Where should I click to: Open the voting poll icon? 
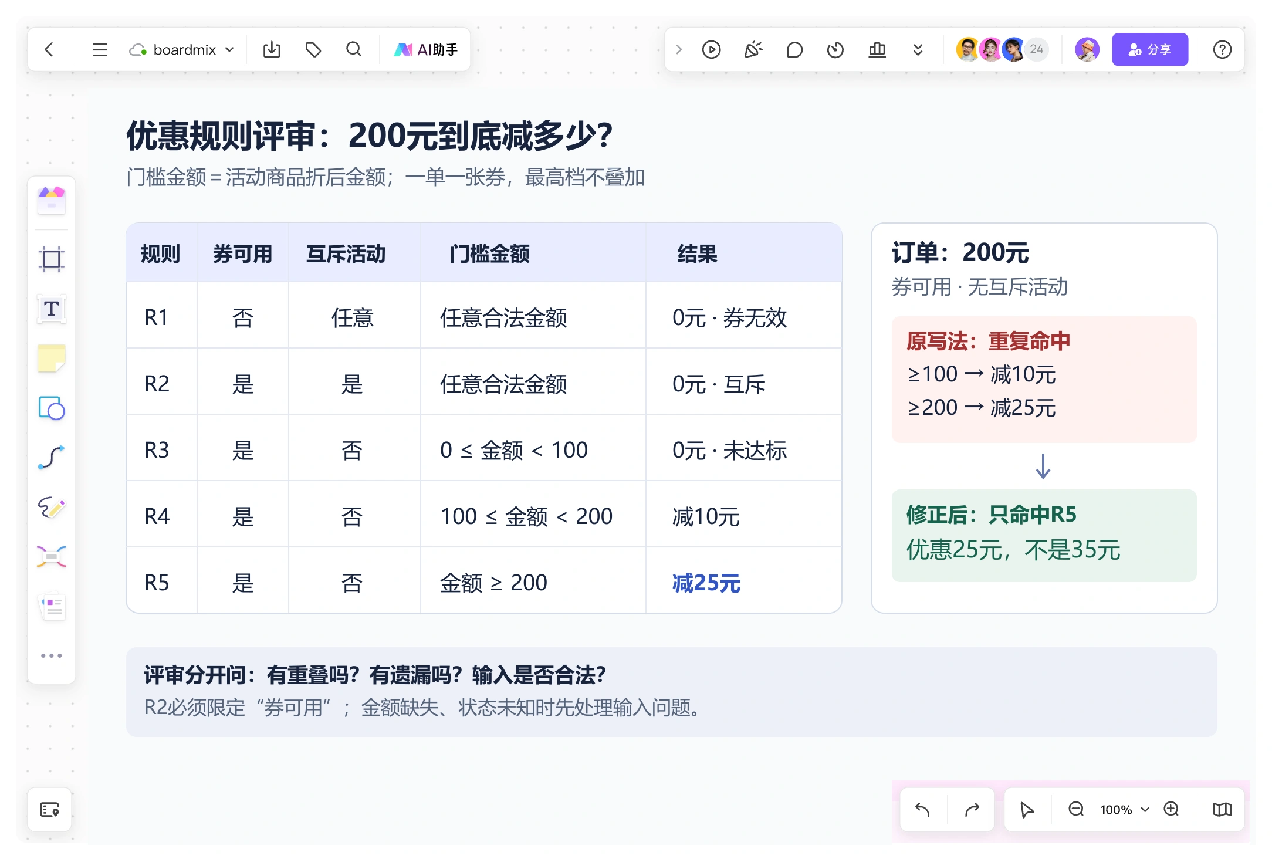(877, 49)
